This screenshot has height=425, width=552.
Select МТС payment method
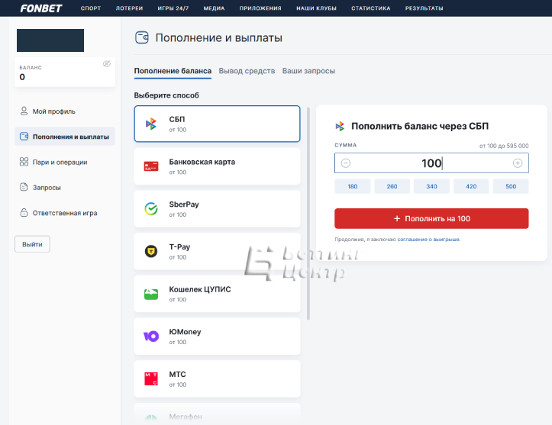click(x=217, y=379)
